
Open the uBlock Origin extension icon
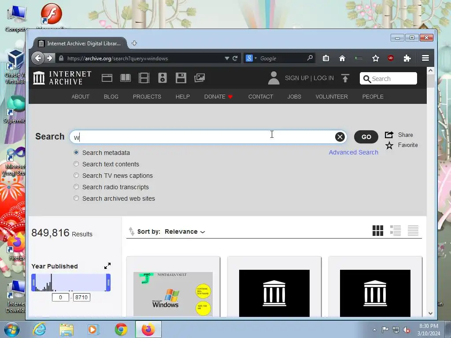[x=391, y=58]
